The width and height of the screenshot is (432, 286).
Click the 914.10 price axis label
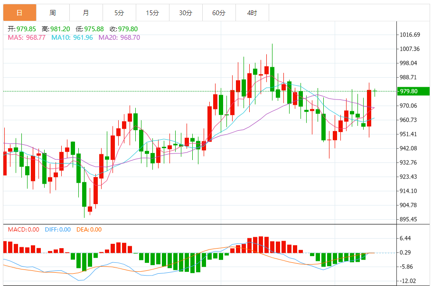click(x=409, y=191)
